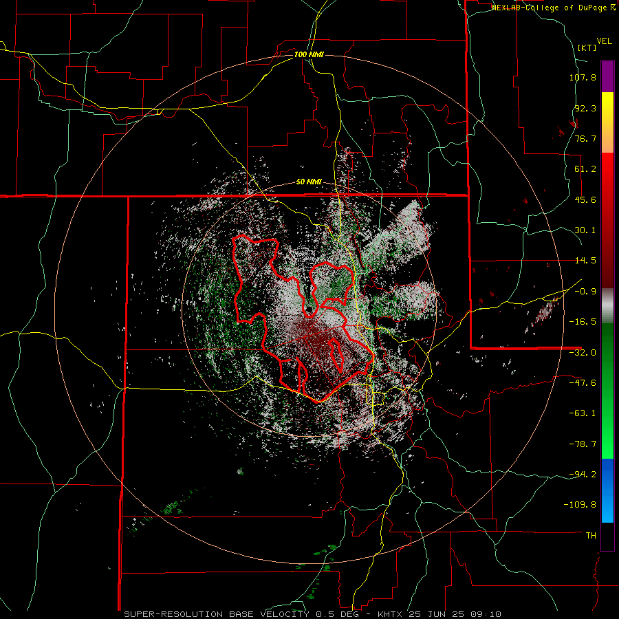Select the 107.8 value on velocity scale
This screenshot has height=619, width=619.
[583, 77]
